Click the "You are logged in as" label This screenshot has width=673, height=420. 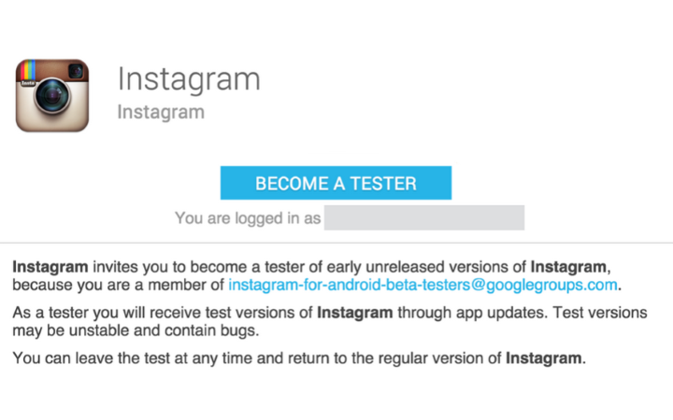pos(248,218)
